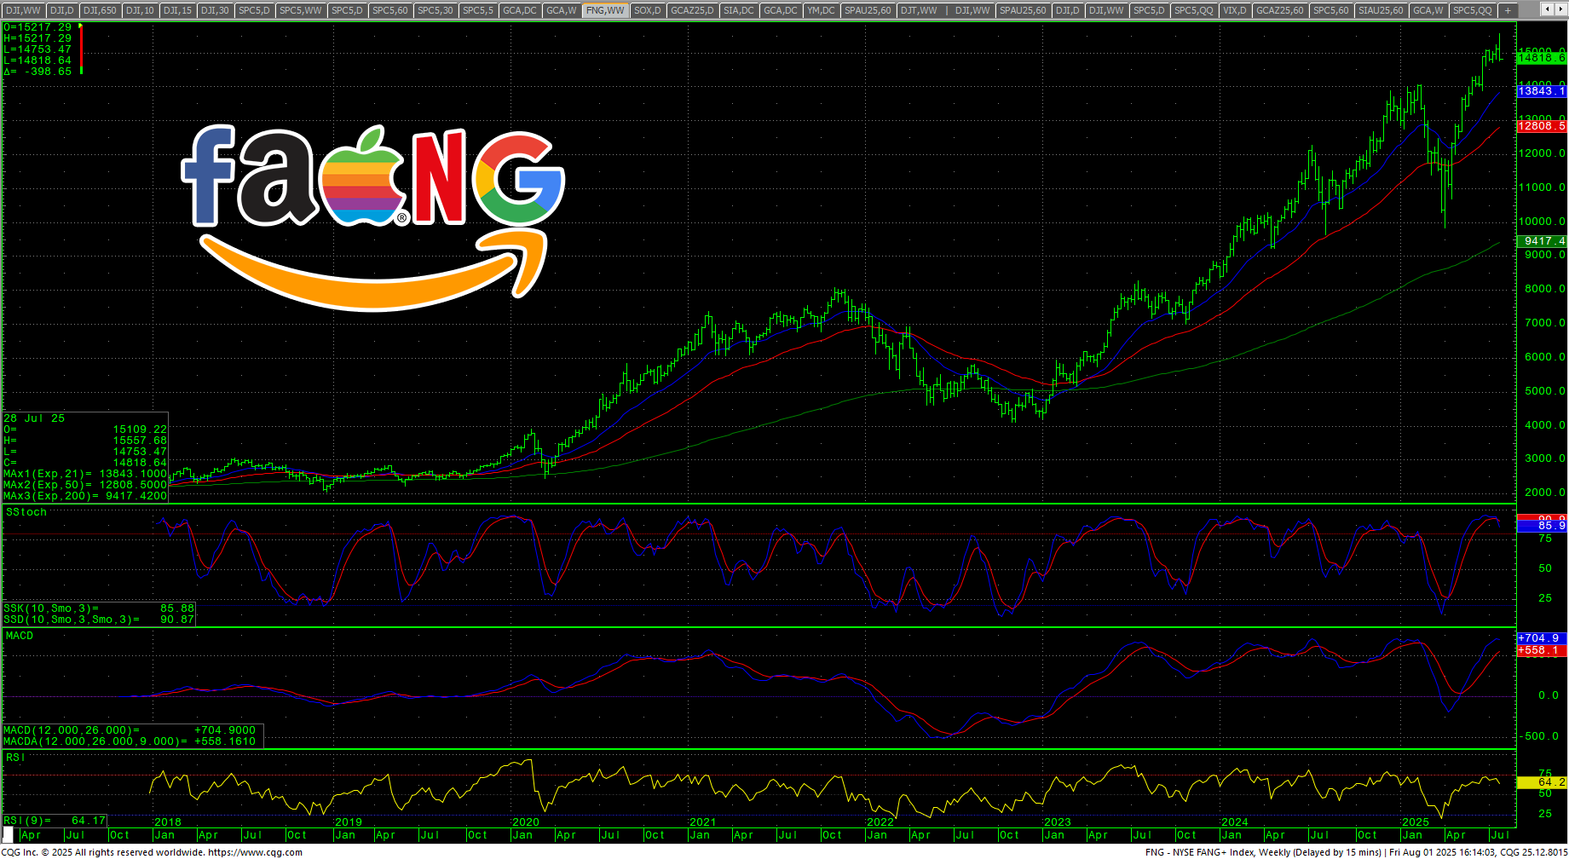Open the SOX,D tab
The width and height of the screenshot is (1569, 859).
coord(648,10)
